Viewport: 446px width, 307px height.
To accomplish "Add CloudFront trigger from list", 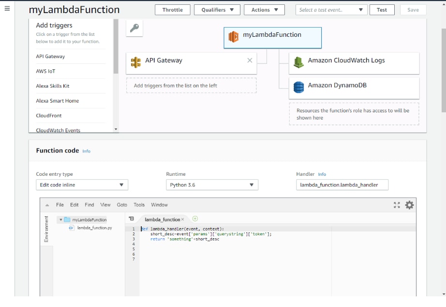I will point(49,116).
